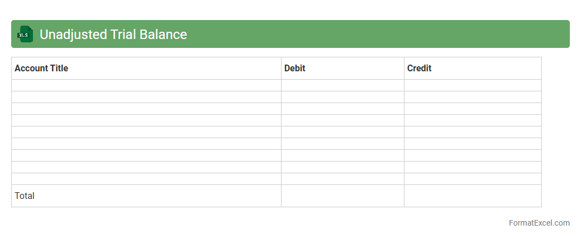Select first blank Account Title cell
Screen dimensions: 581x239
pyautogui.click(x=146, y=85)
